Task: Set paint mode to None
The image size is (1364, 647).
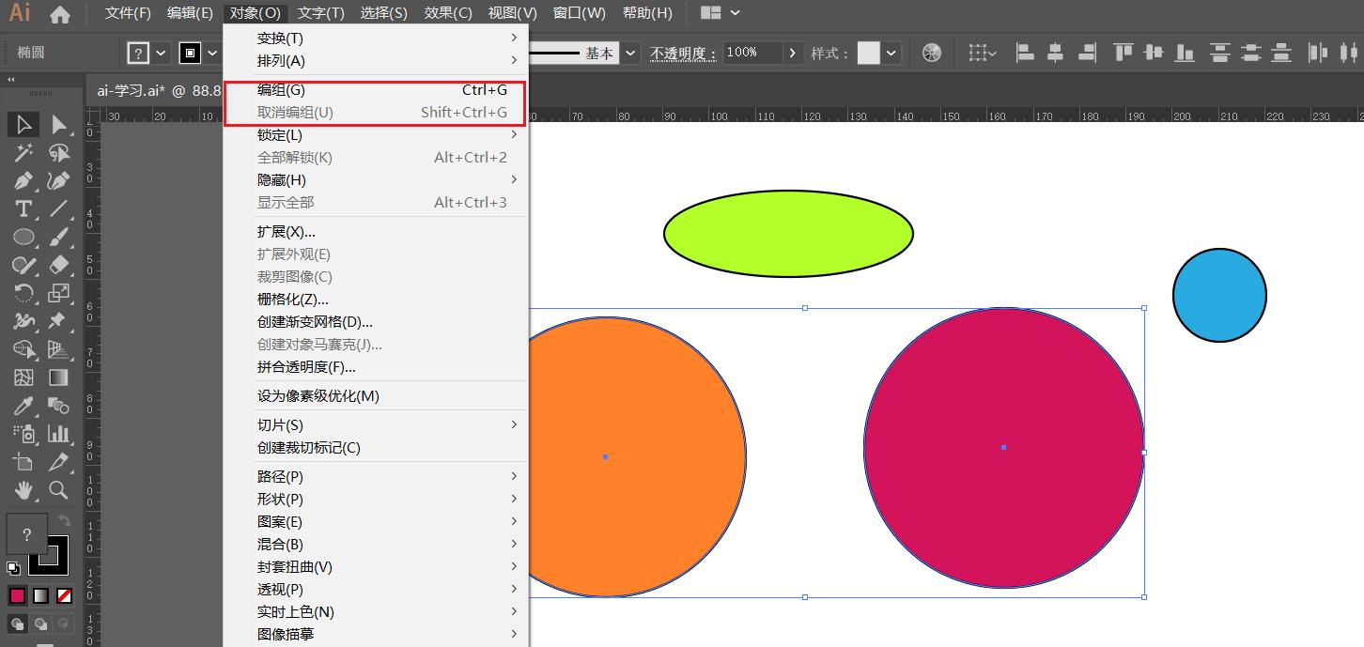Action: (64, 595)
